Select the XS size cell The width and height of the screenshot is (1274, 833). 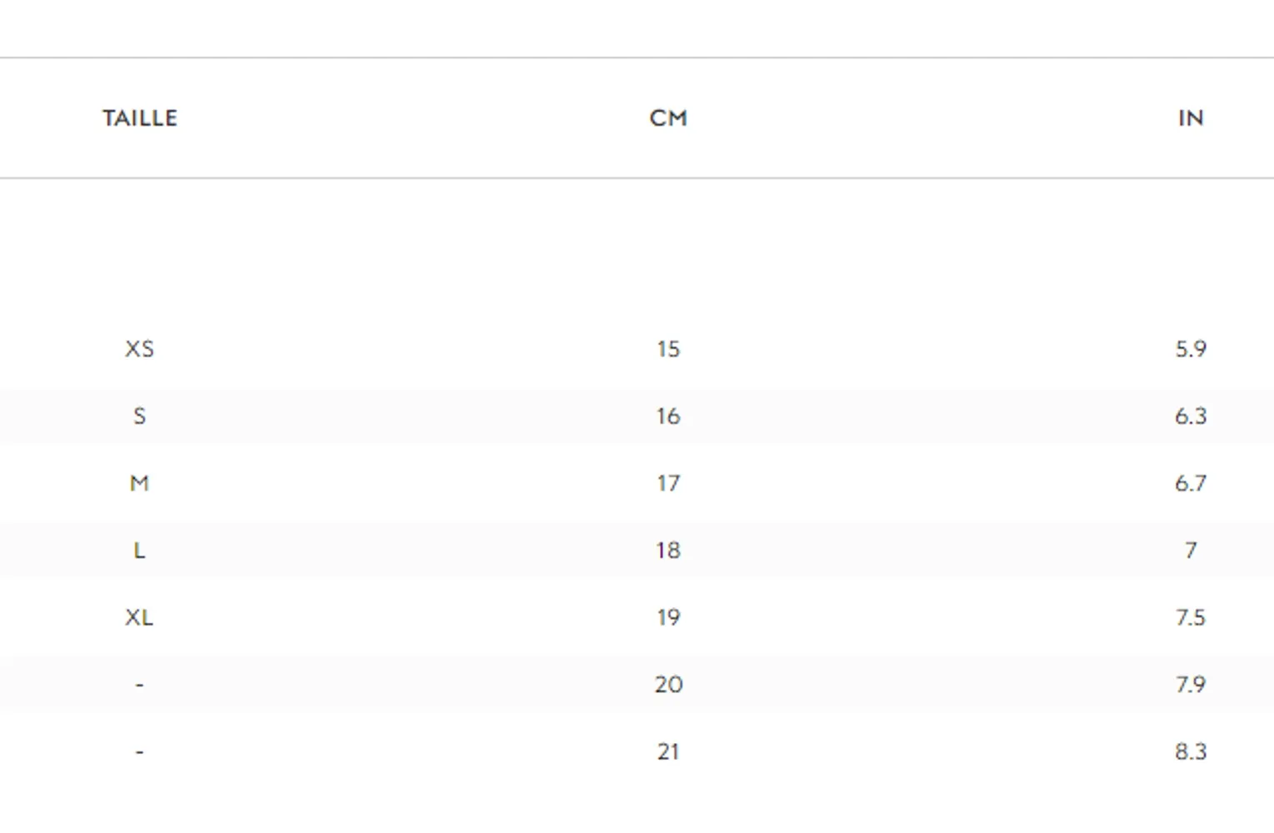pyautogui.click(x=139, y=349)
